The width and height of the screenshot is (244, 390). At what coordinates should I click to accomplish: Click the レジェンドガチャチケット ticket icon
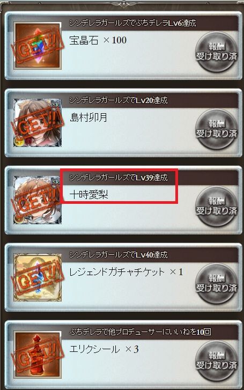coord(38,277)
